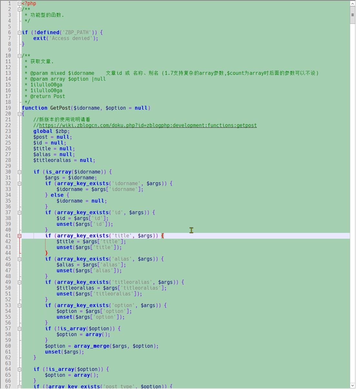The width and height of the screenshot is (356, 389).
Task: Collapse the 'post_type' block on line 67
Action: [19, 386]
